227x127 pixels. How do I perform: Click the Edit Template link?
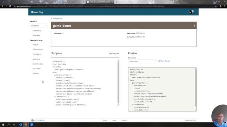114,53
